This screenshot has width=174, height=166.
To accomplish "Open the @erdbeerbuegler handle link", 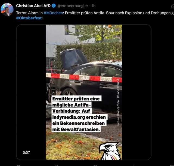I will click(73, 6).
